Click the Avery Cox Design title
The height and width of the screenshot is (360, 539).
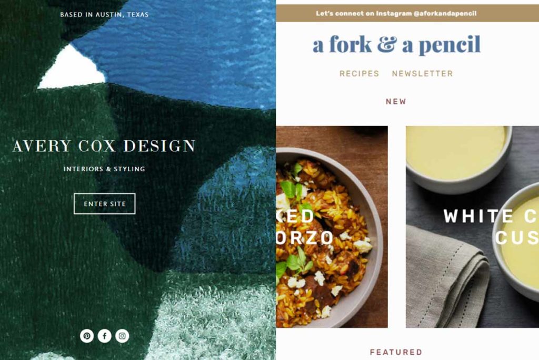click(x=104, y=145)
